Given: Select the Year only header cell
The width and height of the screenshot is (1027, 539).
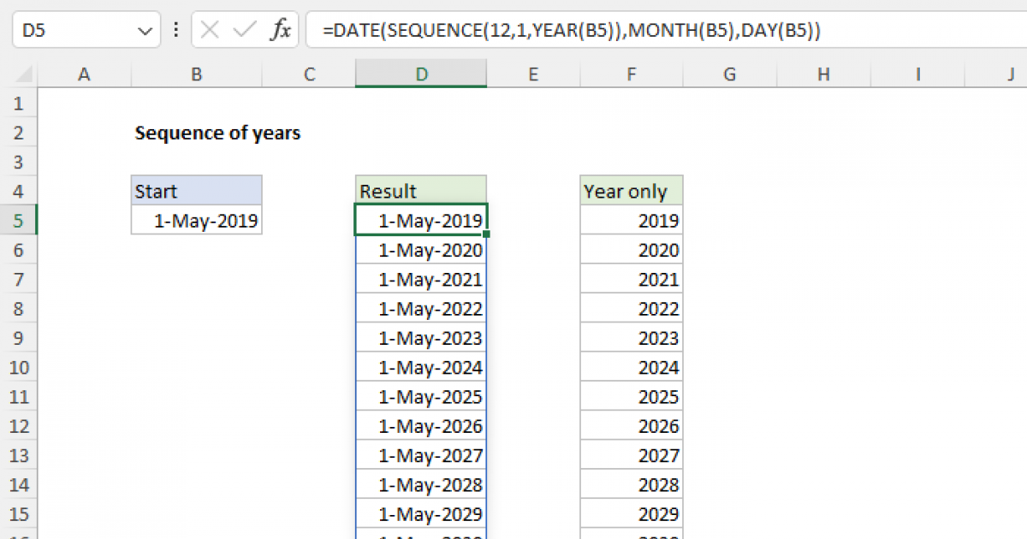Looking at the screenshot, I should (x=631, y=191).
